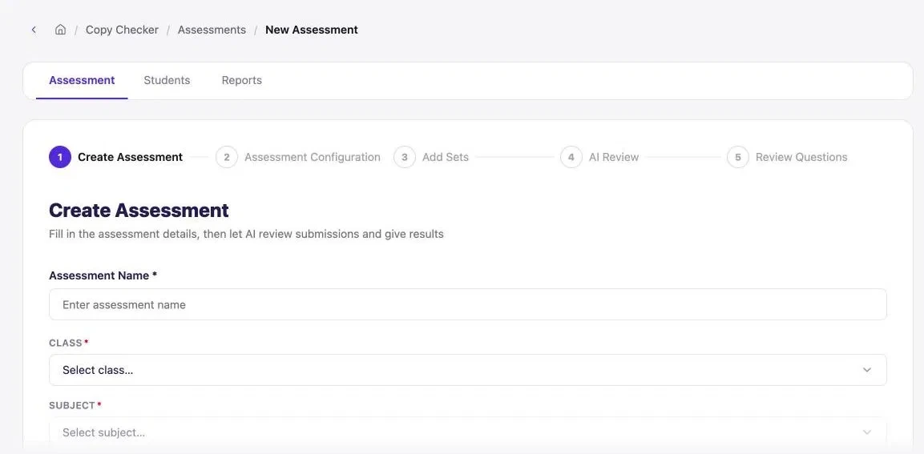This screenshot has height=454, width=924.
Task: Go to AI Review step label
Action: pyautogui.click(x=614, y=157)
